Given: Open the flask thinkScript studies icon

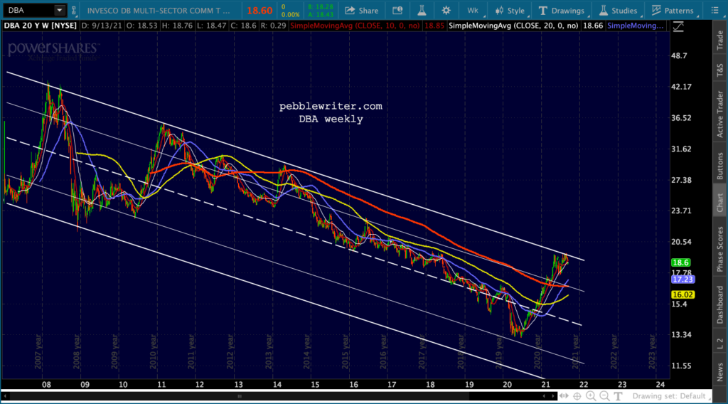Looking at the screenshot, I should (x=422, y=10).
